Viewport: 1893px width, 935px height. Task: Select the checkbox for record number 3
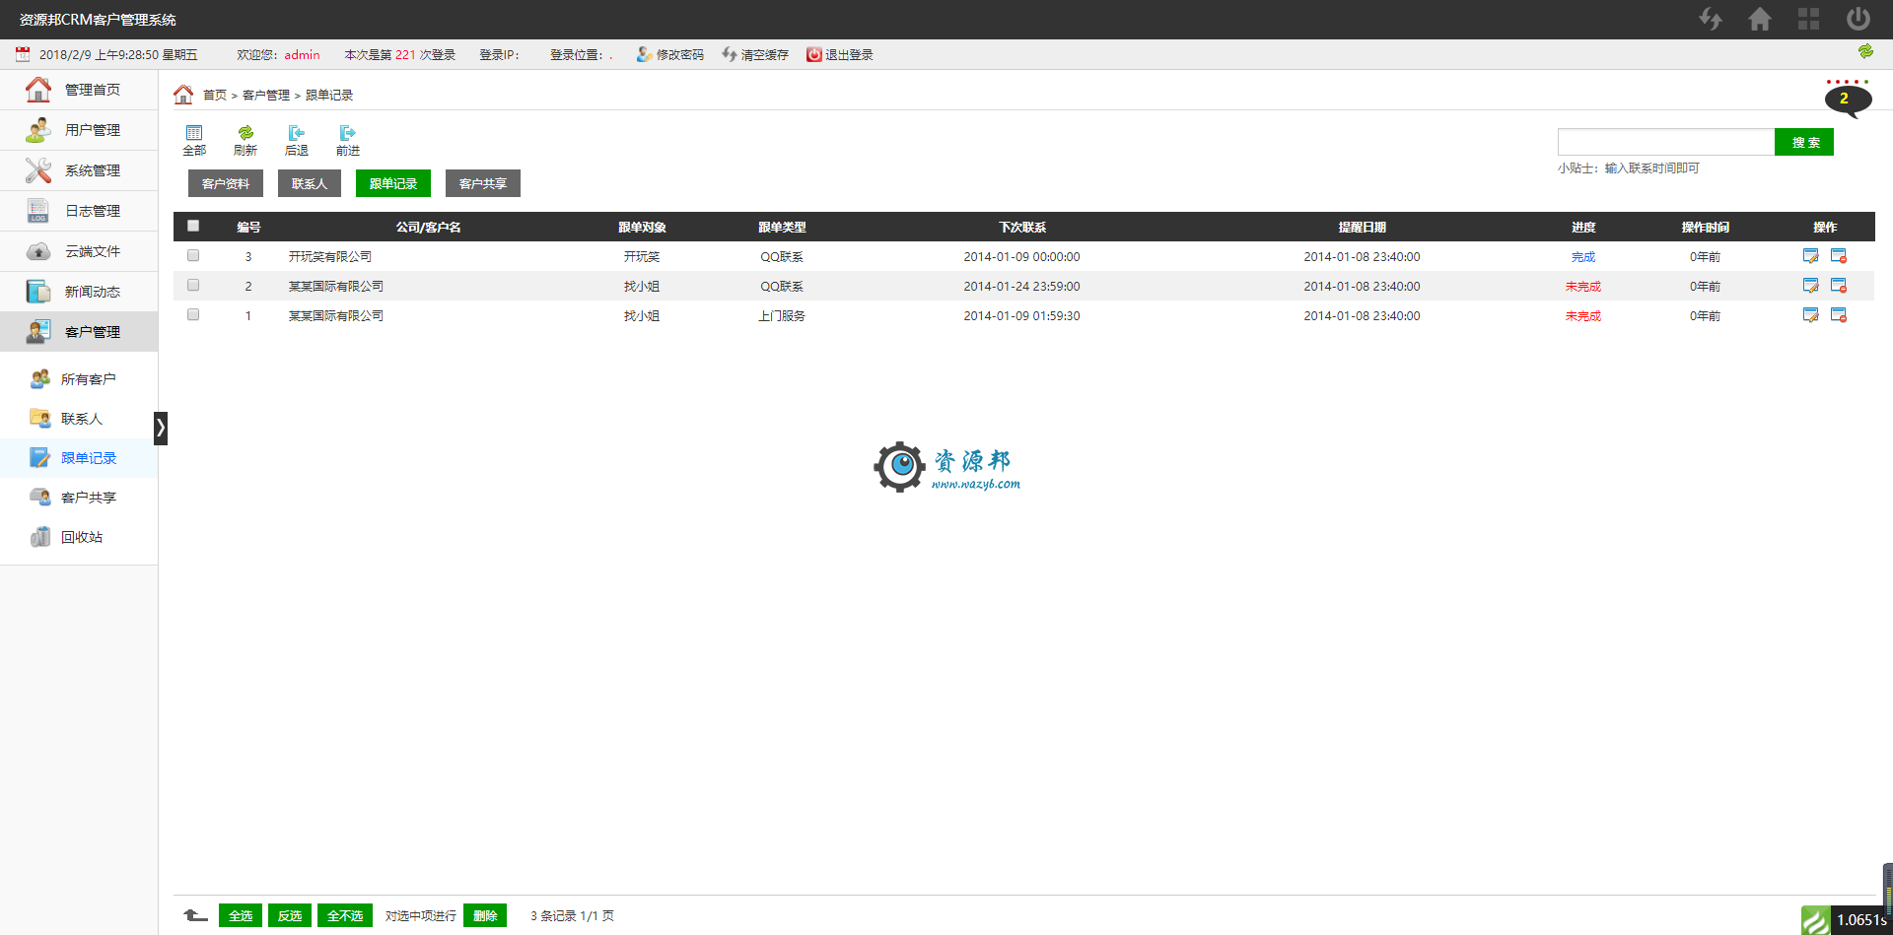point(193,255)
